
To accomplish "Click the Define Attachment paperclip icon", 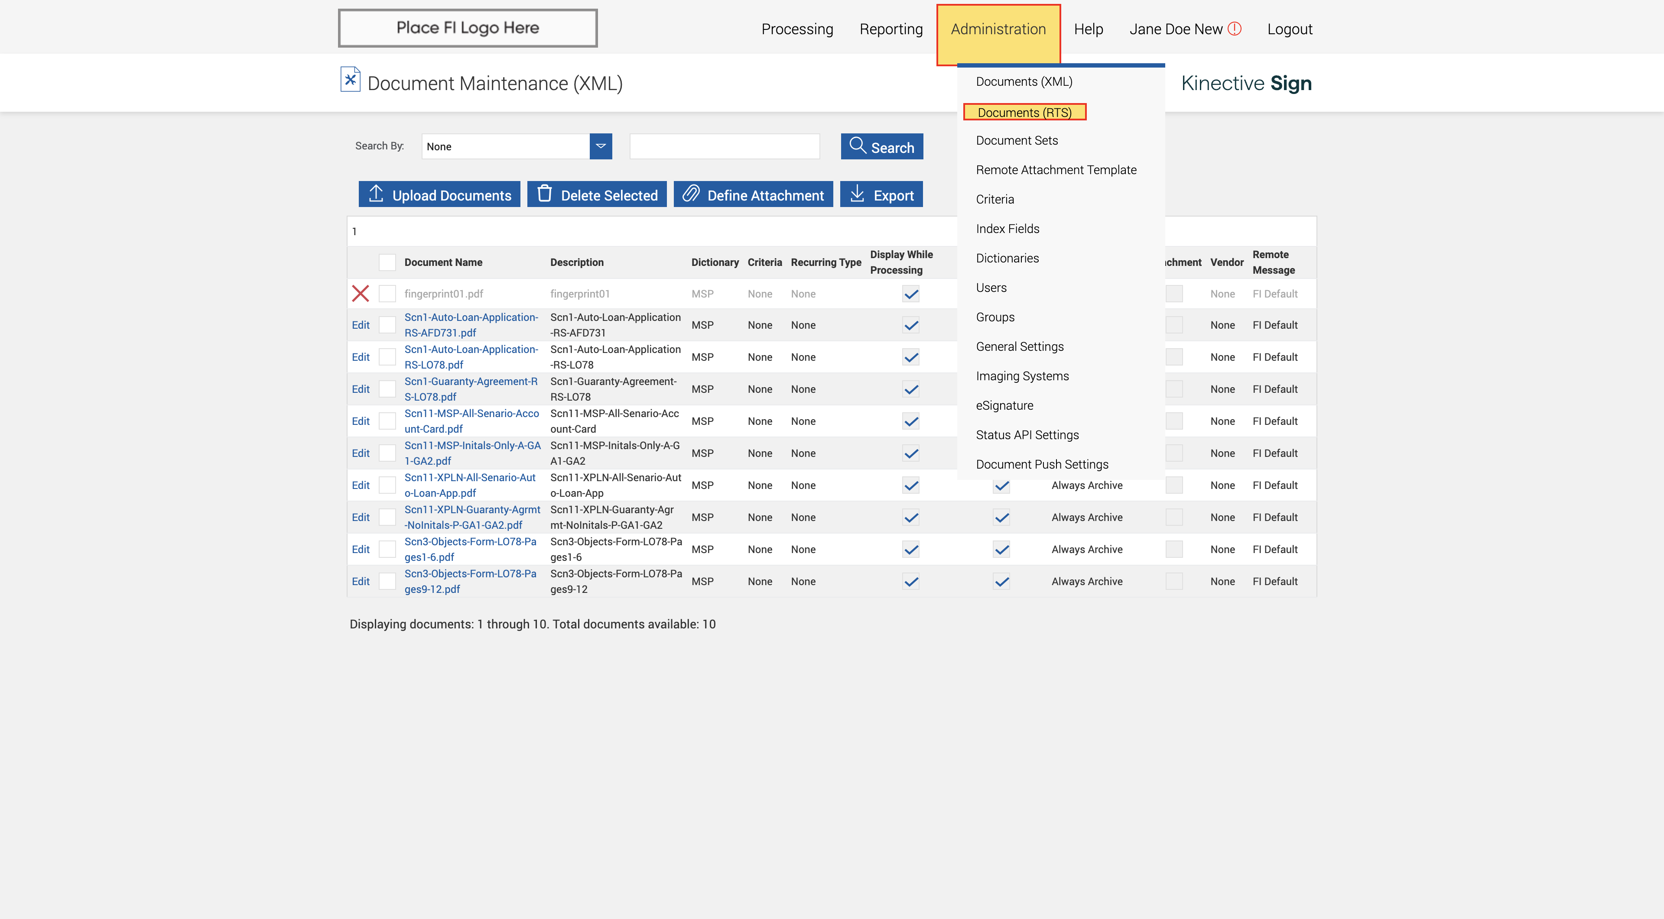I will 691,194.
